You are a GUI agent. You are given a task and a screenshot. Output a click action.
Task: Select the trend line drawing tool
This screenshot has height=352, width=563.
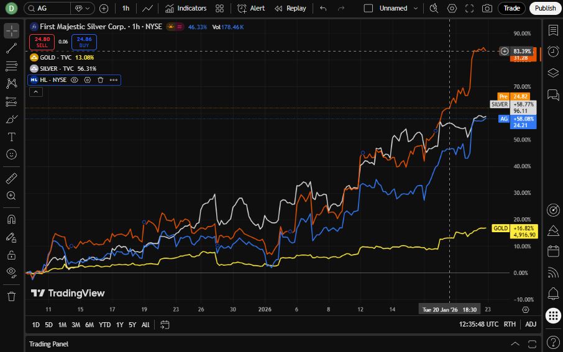point(11,48)
